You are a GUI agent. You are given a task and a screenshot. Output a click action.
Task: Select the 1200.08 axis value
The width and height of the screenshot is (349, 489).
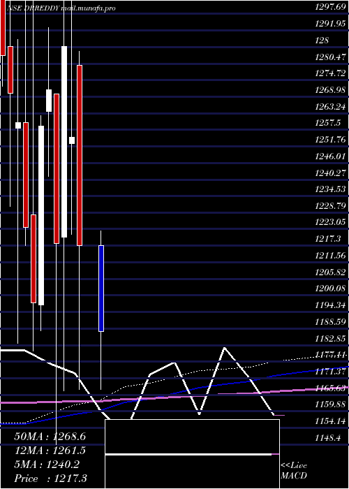pyautogui.click(x=330, y=289)
